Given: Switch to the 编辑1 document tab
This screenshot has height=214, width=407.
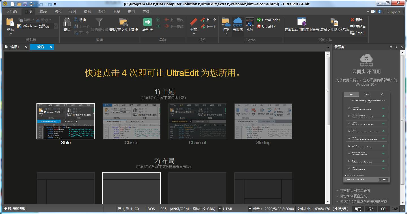Looking at the screenshot, I should pos(15,47).
